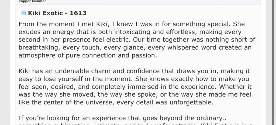Click the phrase 'pure connection and passion'

(x=111, y=55)
